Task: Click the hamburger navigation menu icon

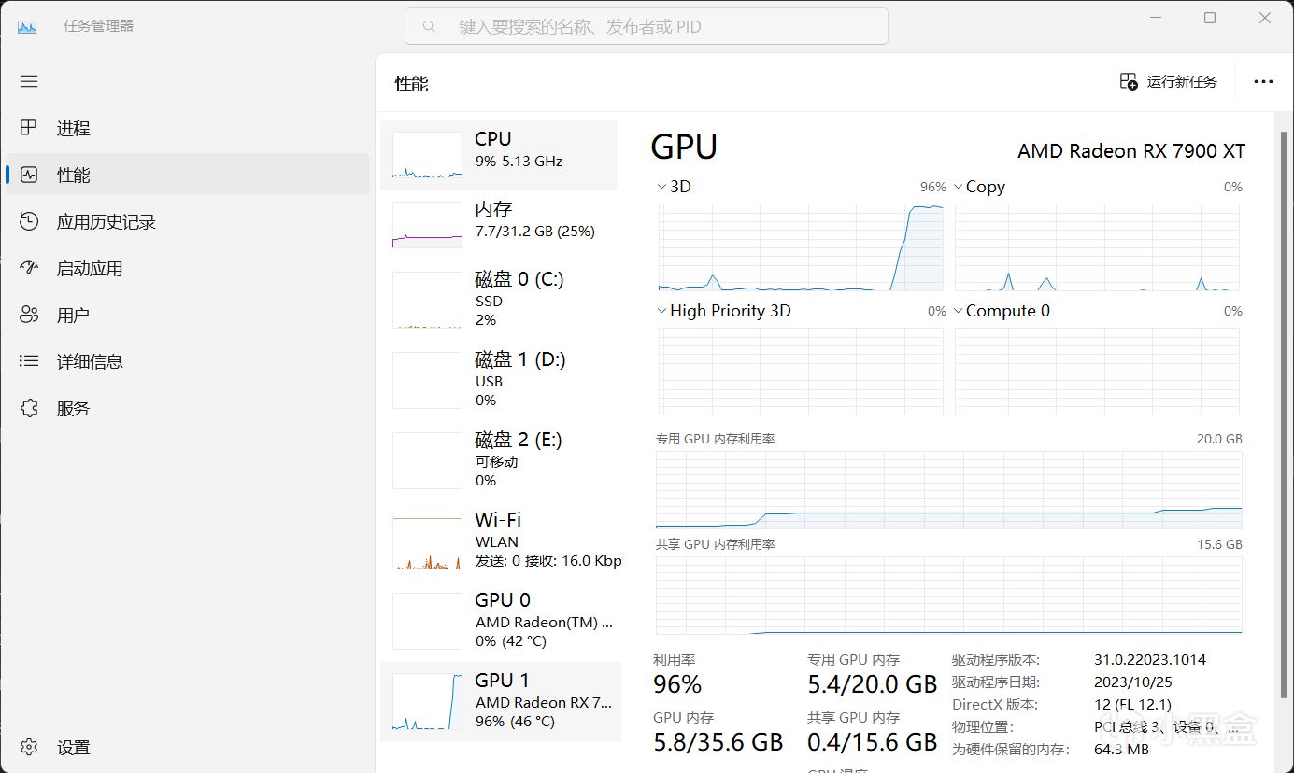Action: pyautogui.click(x=29, y=81)
